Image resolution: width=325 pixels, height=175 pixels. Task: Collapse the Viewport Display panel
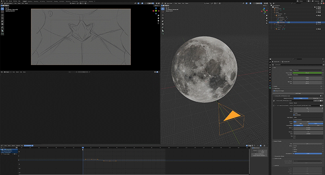pos(277,141)
